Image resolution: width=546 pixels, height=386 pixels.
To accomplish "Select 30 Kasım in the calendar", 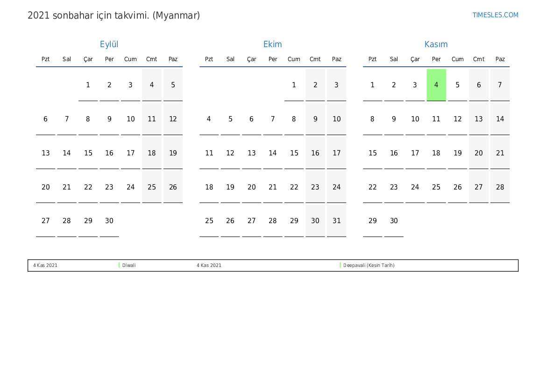I will tap(394, 221).
